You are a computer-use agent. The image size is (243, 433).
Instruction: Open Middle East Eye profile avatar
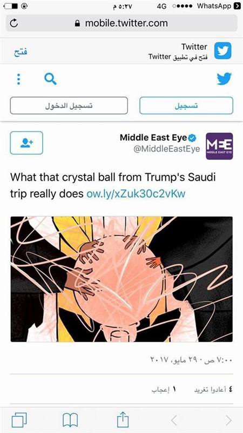point(219,146)
